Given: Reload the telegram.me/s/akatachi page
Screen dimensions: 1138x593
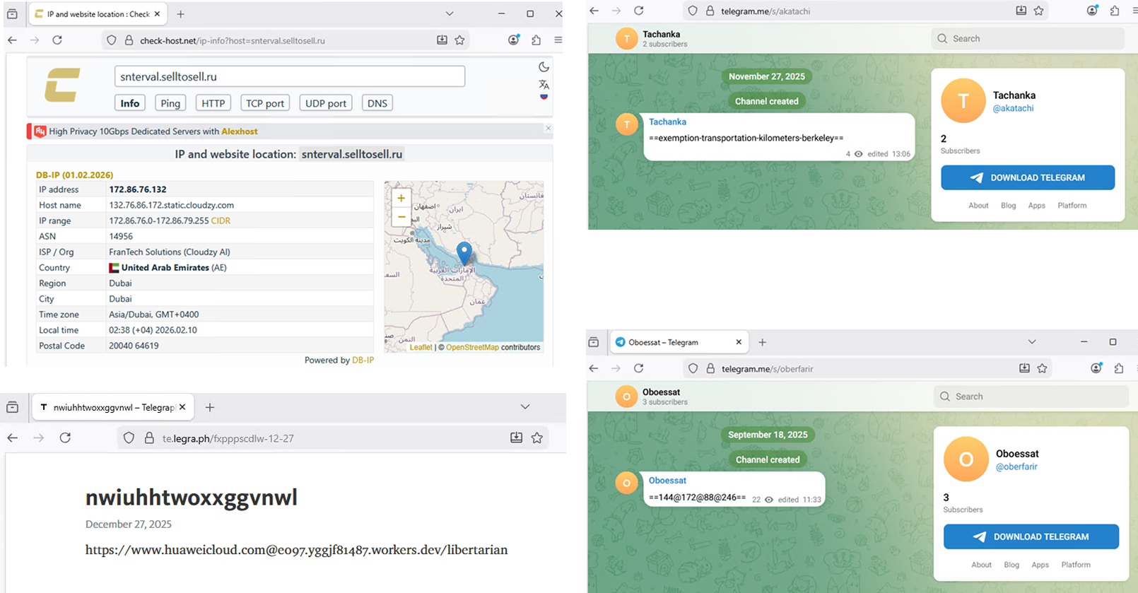Looking at the screenshot, I should [639, 11].
